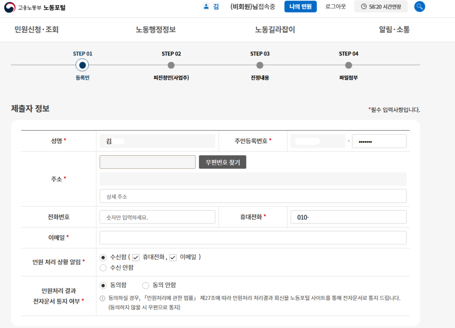
Task: Click the user profile icon beside 김
Action: 205,7
